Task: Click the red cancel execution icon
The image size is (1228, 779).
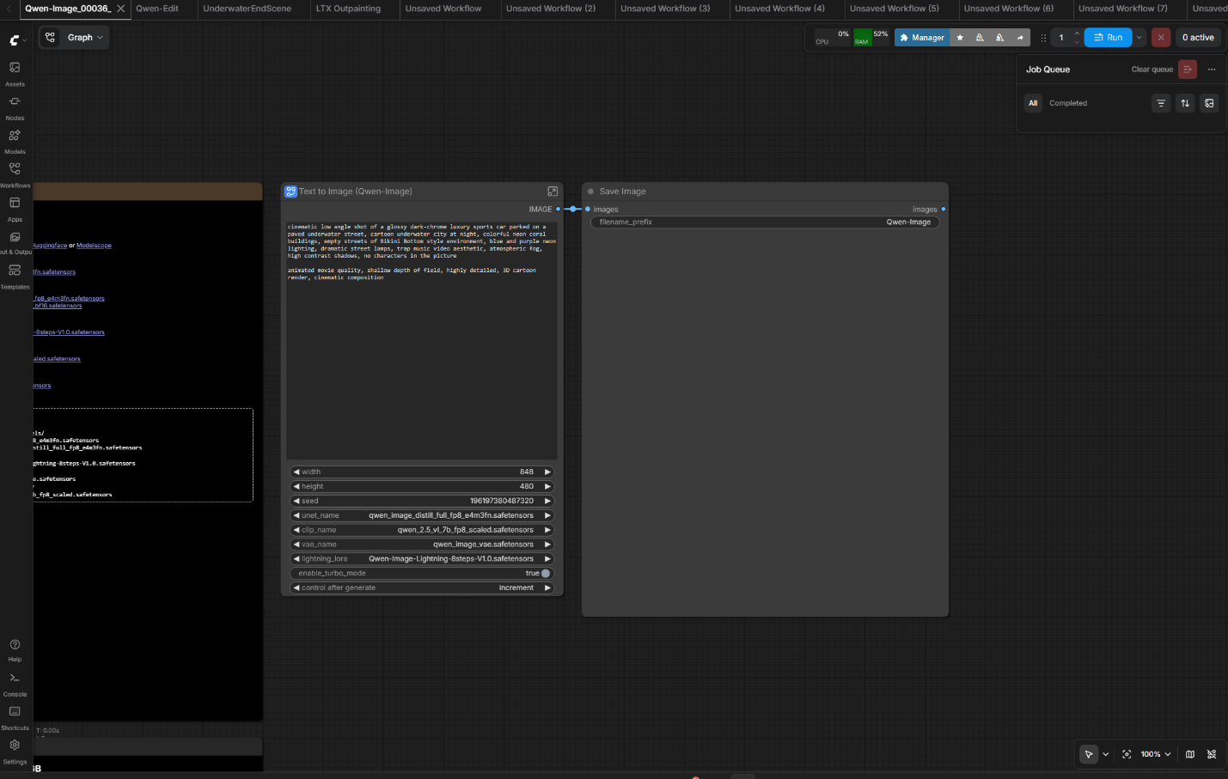Action: [1161, 38]
